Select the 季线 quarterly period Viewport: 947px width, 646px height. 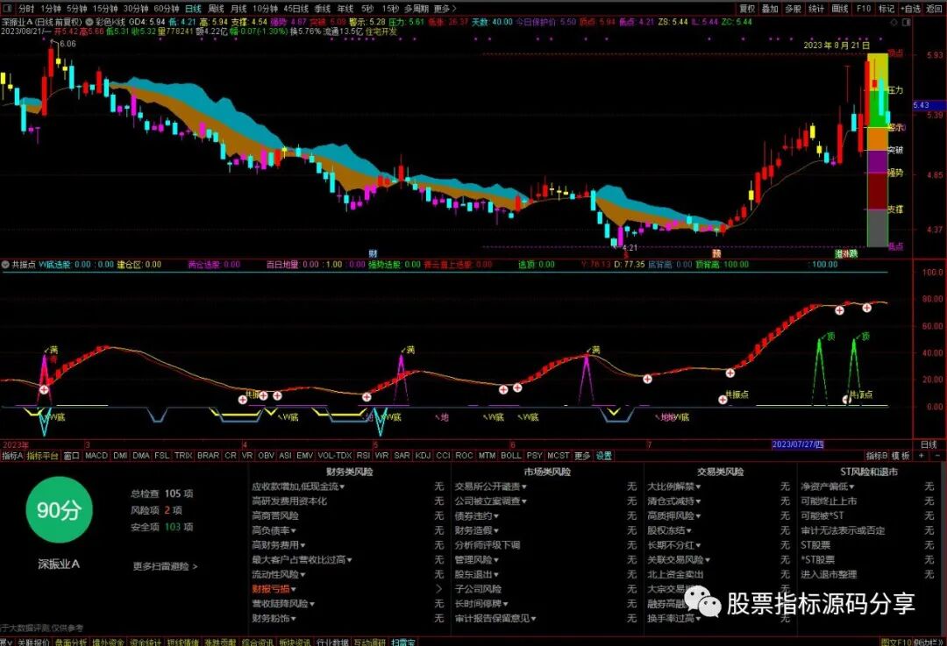323,9
